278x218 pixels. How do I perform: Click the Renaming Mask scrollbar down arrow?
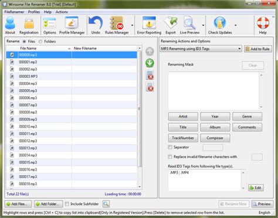click(x=261, y=107)
